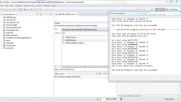Switch to CCS Edit perspective
This screenshot has height=102, width=181.
[x=160, y=10]
